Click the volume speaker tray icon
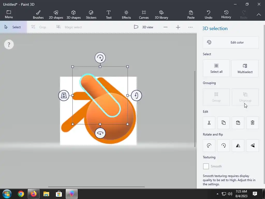Screen dimensions: 265x199 click(230, 194)
